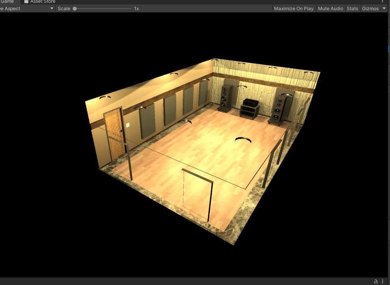Image resolution: width=390 pixels, height=285 pixels.
Task: Expand the Gizmos dropdown arrow
Action: pos(384,9)
